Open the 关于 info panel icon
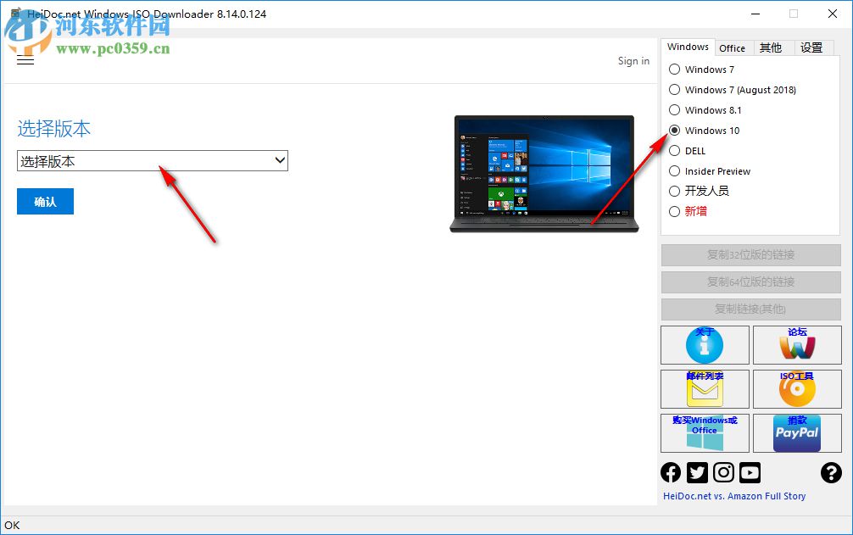Viewport: 853px width, 535px height. point(705,345)
